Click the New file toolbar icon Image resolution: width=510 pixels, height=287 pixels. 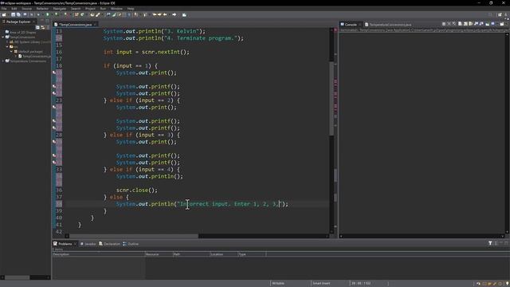coord(4,14)
